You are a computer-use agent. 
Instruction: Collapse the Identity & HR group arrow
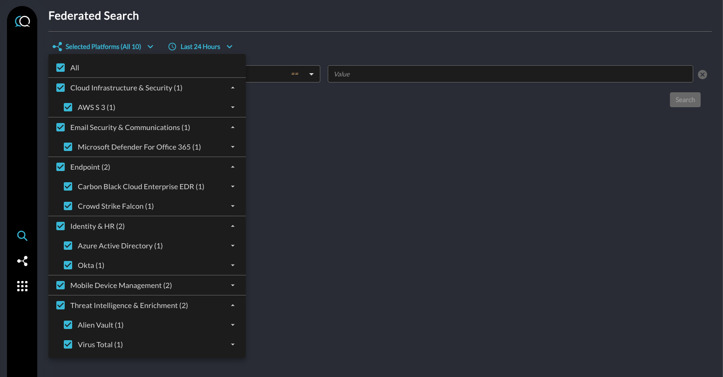(x=233, y=226)
